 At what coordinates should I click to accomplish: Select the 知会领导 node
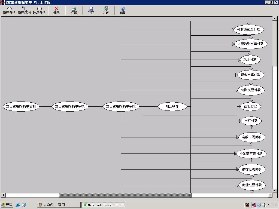tap(172, 106)
